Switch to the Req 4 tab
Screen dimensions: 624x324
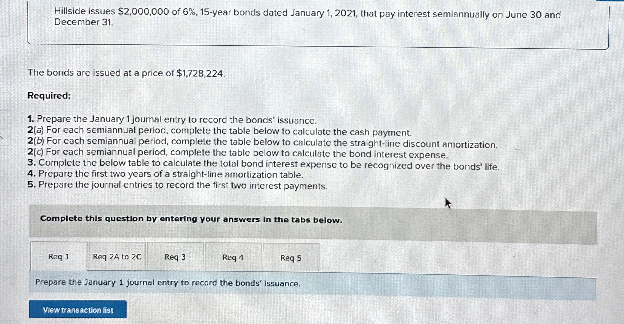pyautogui.click(x=232, y=257)
